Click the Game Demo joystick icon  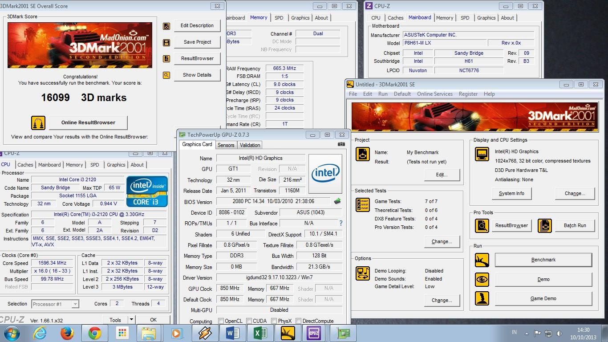[482, 298]
